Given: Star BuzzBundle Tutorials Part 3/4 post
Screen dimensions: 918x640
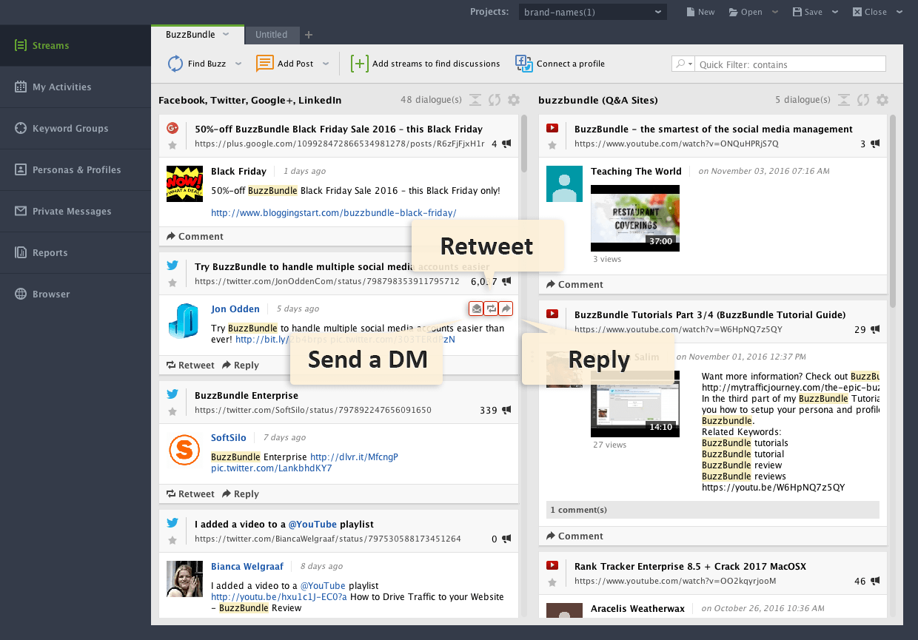Looking at the screenshot, I should [x=552, y=331].
